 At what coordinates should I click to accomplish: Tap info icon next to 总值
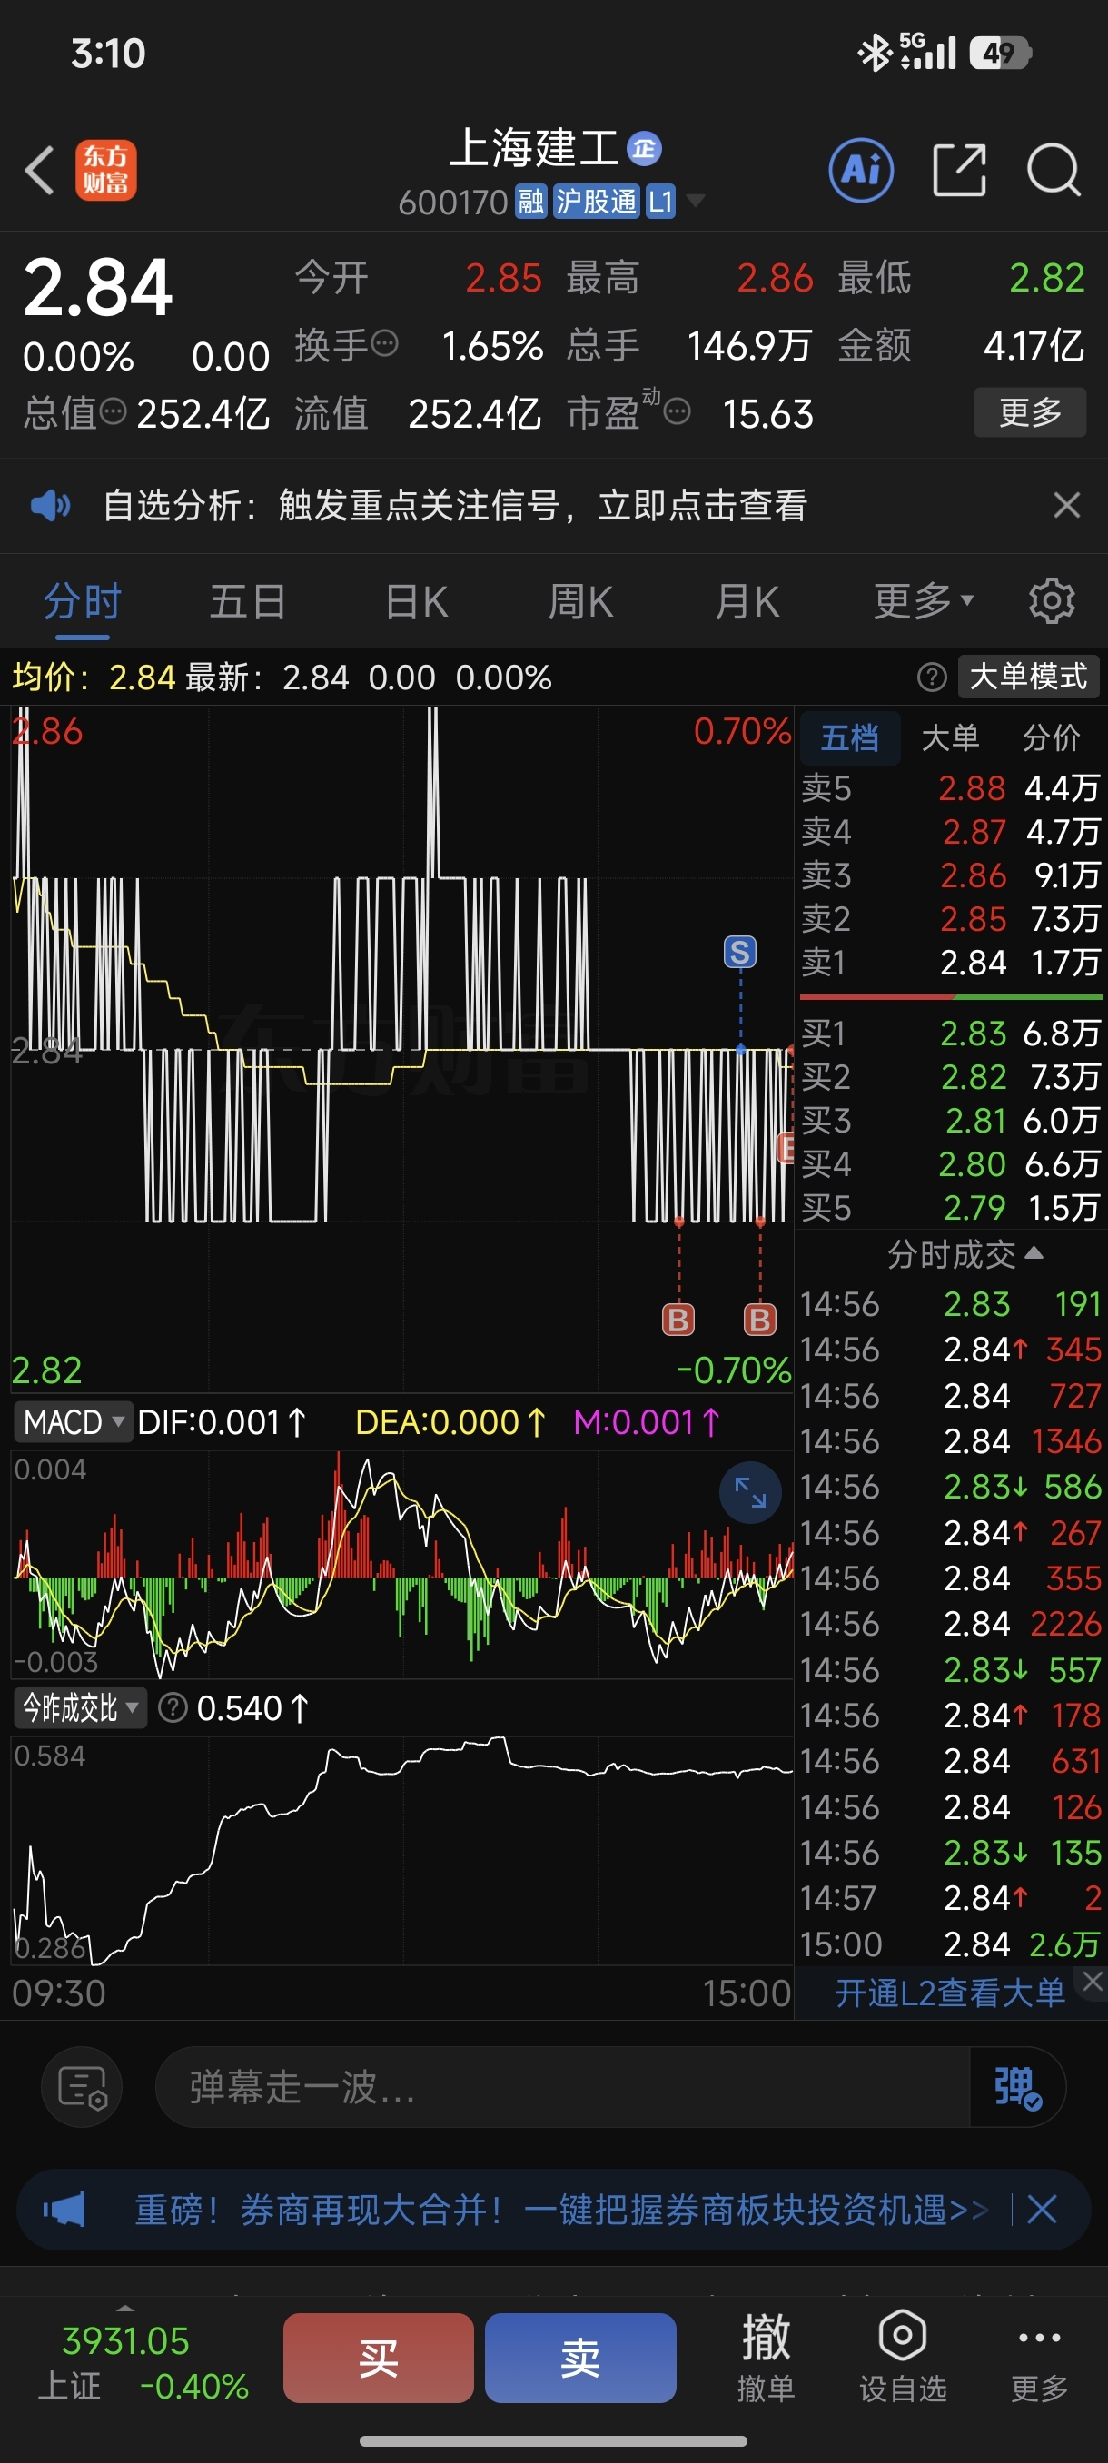[113, 412]
